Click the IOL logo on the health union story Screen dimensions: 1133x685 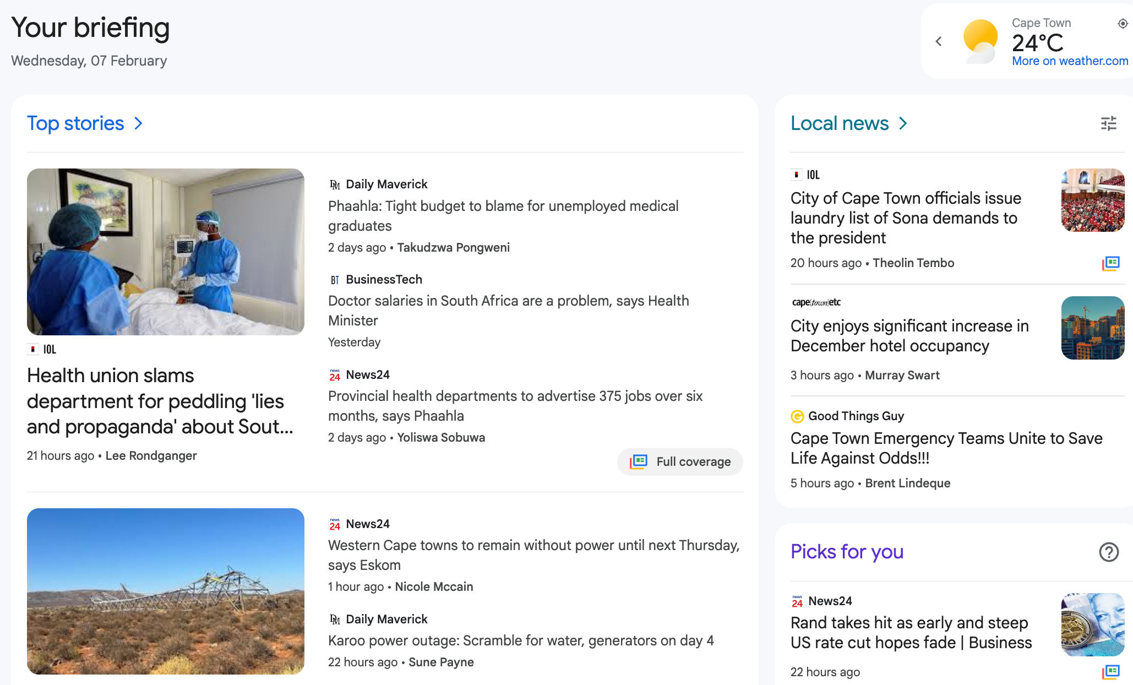(34, 349)
